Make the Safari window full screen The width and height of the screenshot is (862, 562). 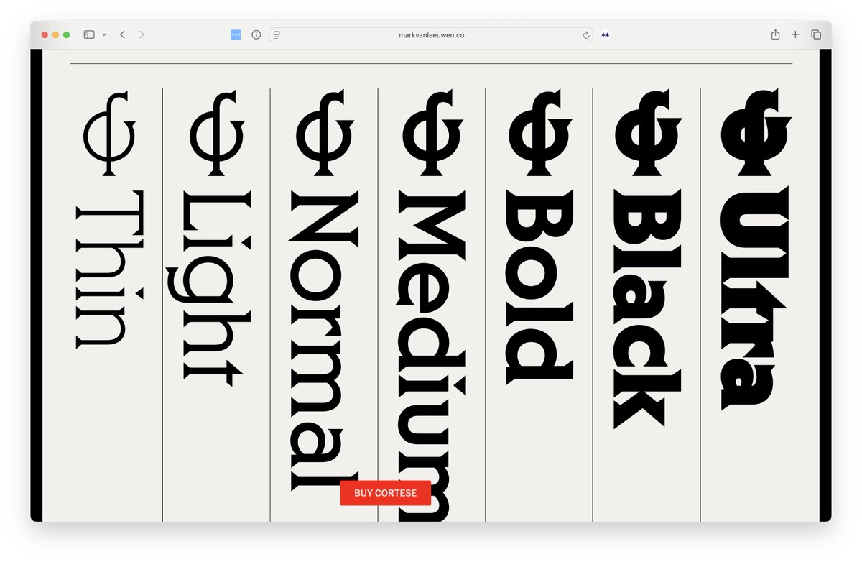[x=66, y=34]
